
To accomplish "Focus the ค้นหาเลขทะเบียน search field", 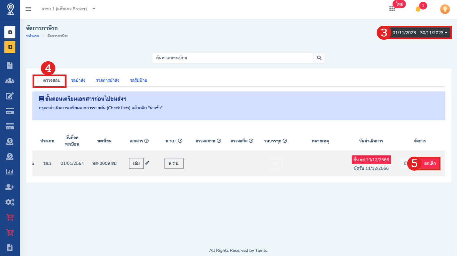I will point(233,58).
